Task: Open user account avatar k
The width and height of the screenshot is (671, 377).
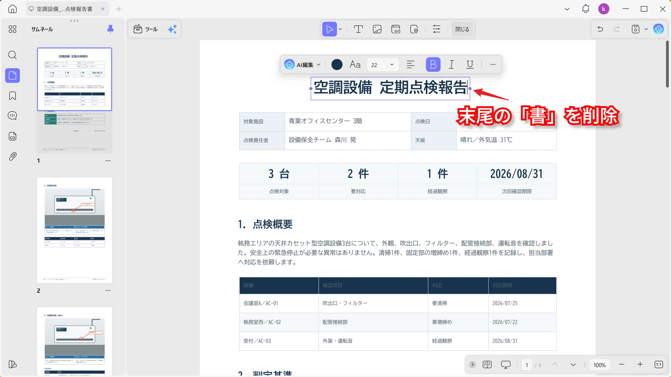Action: (x=604, y=9)
